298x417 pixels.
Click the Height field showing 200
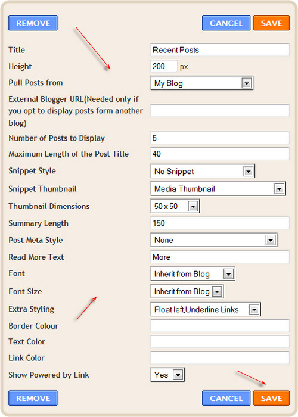(164, 66)
